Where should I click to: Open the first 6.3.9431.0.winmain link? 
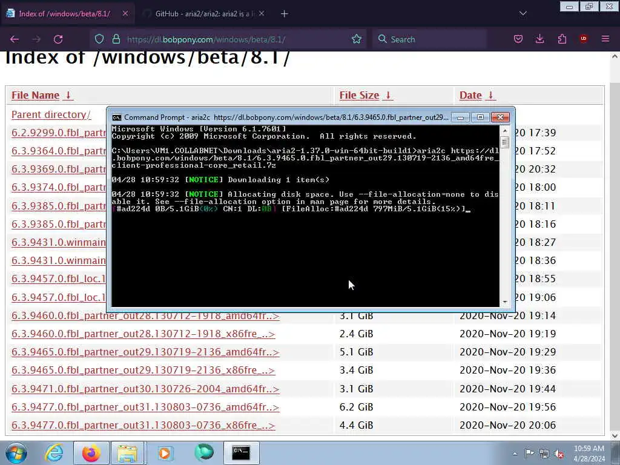click(59, 242)
